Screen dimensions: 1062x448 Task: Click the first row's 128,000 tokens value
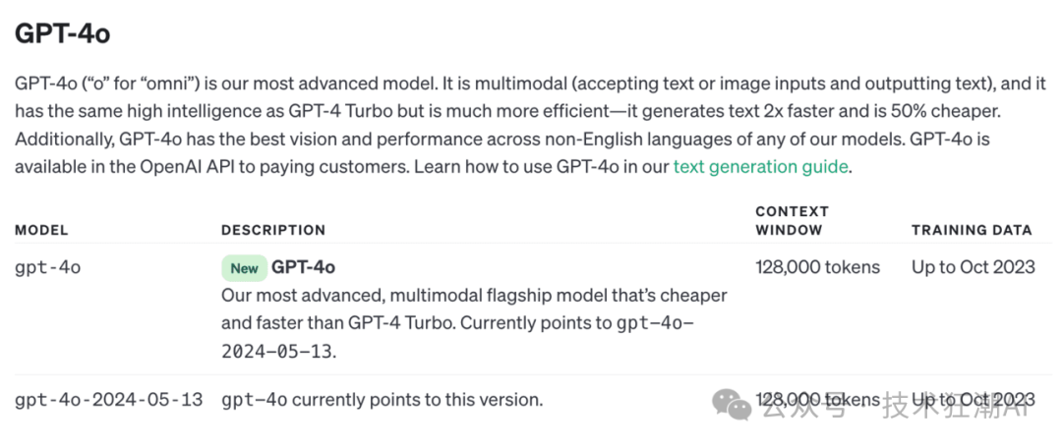click(817, 267)
